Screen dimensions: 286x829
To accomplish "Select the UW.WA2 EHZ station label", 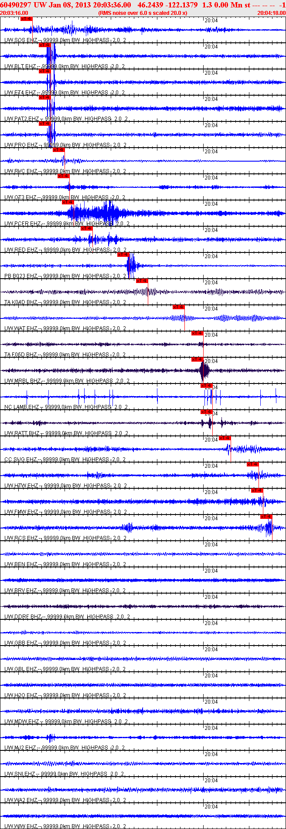I will 21,800.
